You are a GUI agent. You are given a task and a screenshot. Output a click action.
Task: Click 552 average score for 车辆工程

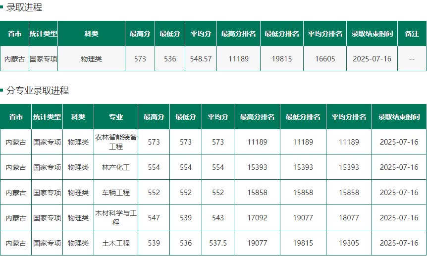tap(218, 193)
